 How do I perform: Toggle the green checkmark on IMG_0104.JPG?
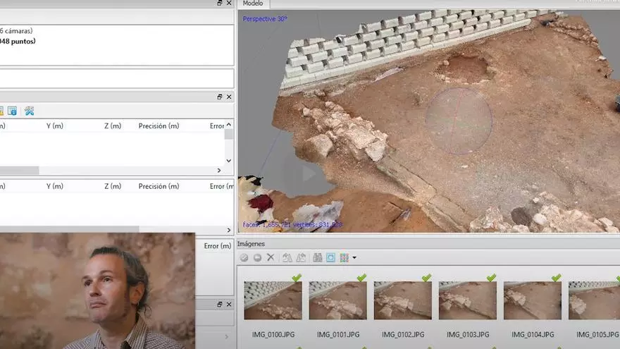point(556,278)
